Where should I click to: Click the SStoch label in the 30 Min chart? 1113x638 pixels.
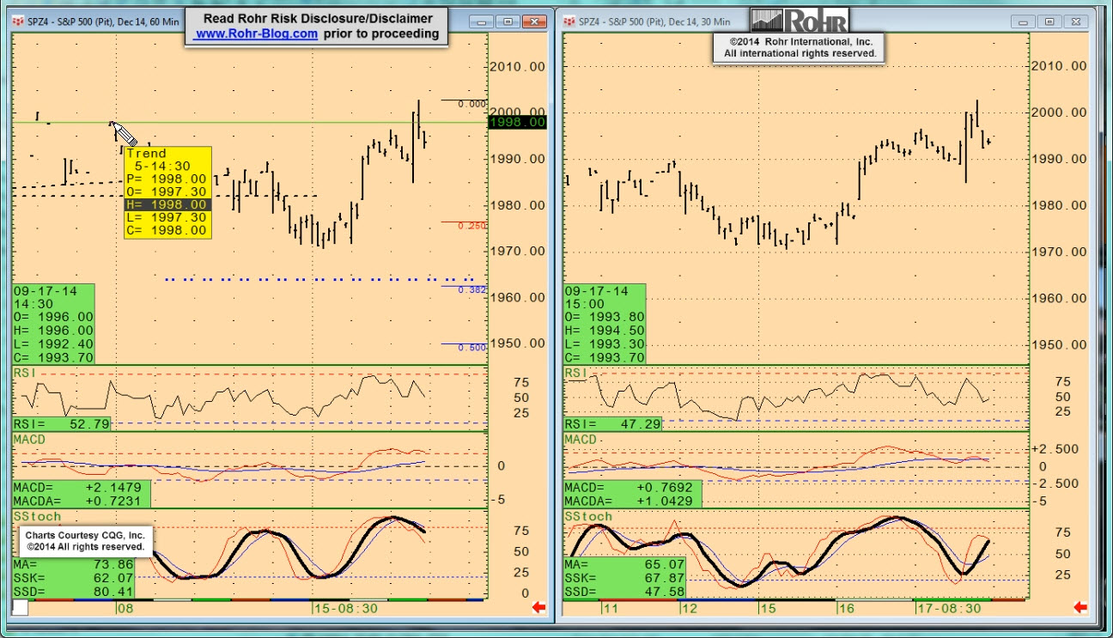tap(588, 516)
